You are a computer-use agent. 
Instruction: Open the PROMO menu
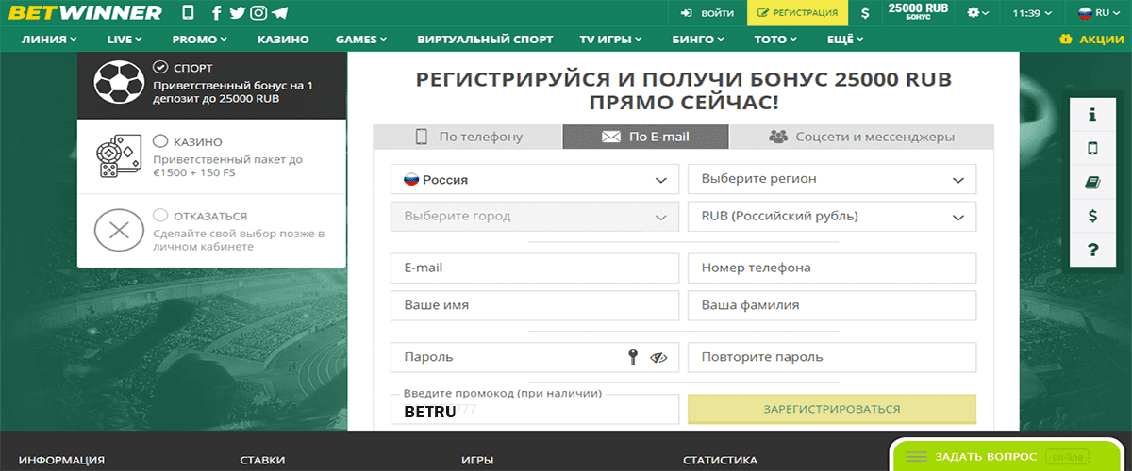pos(199,40)
